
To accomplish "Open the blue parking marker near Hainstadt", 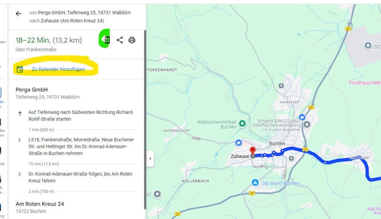I will click(302, 117).
